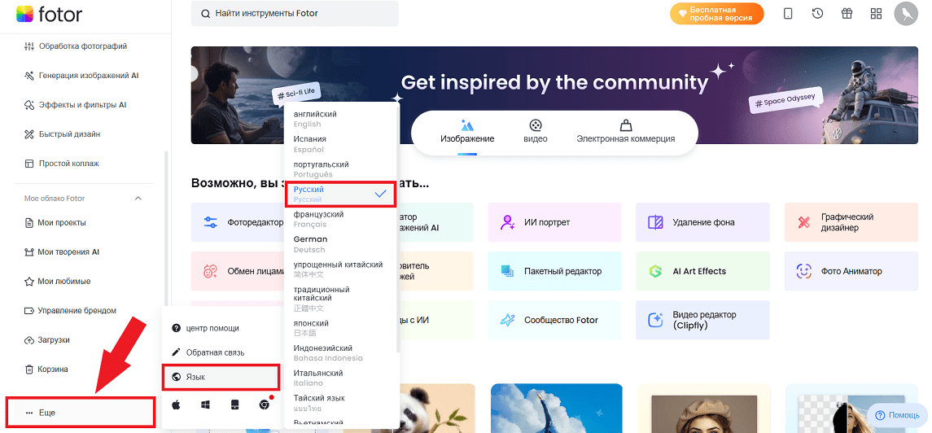Click the Apple desktop app download icon
The width and height of the screenshot is (932, 433).
click(x=176, y=405)
